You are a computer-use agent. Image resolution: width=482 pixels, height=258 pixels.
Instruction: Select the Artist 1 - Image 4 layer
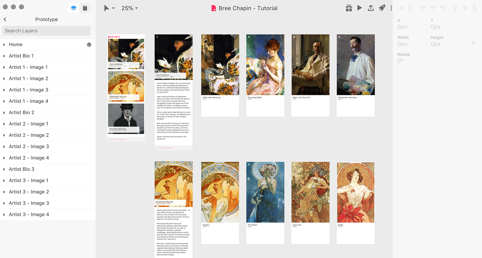[28, 101]
